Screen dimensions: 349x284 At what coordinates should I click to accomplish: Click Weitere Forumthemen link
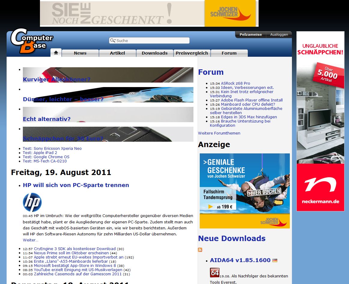(x=219, y=133)
